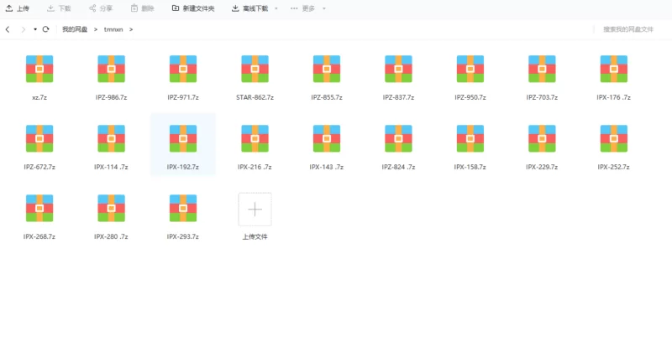Viewport: 672px width, 352px height.
Task: Select the IPX-158.7z archive icon
Action: click(x=470, y=138)
